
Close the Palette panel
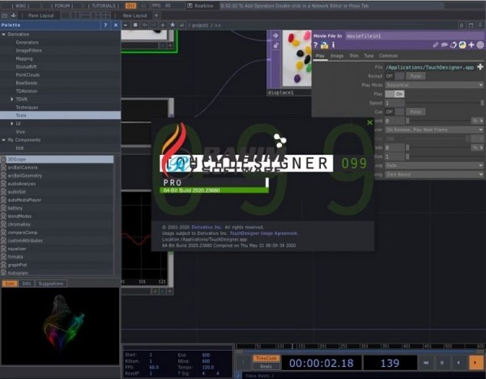tap(115, 25)
